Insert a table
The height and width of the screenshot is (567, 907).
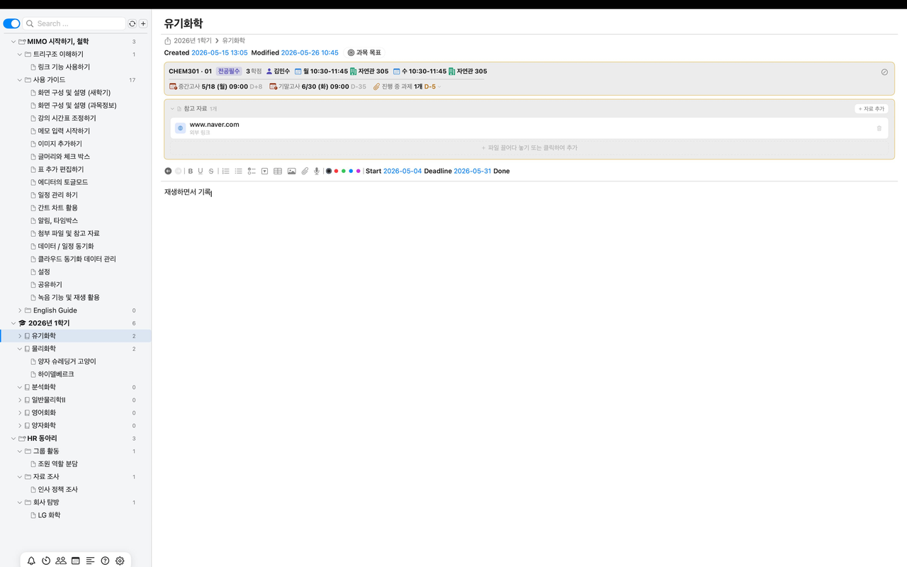(x=278, y=171)
